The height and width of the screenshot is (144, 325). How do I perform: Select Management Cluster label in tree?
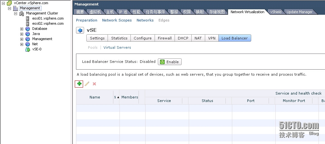[42, 13]
